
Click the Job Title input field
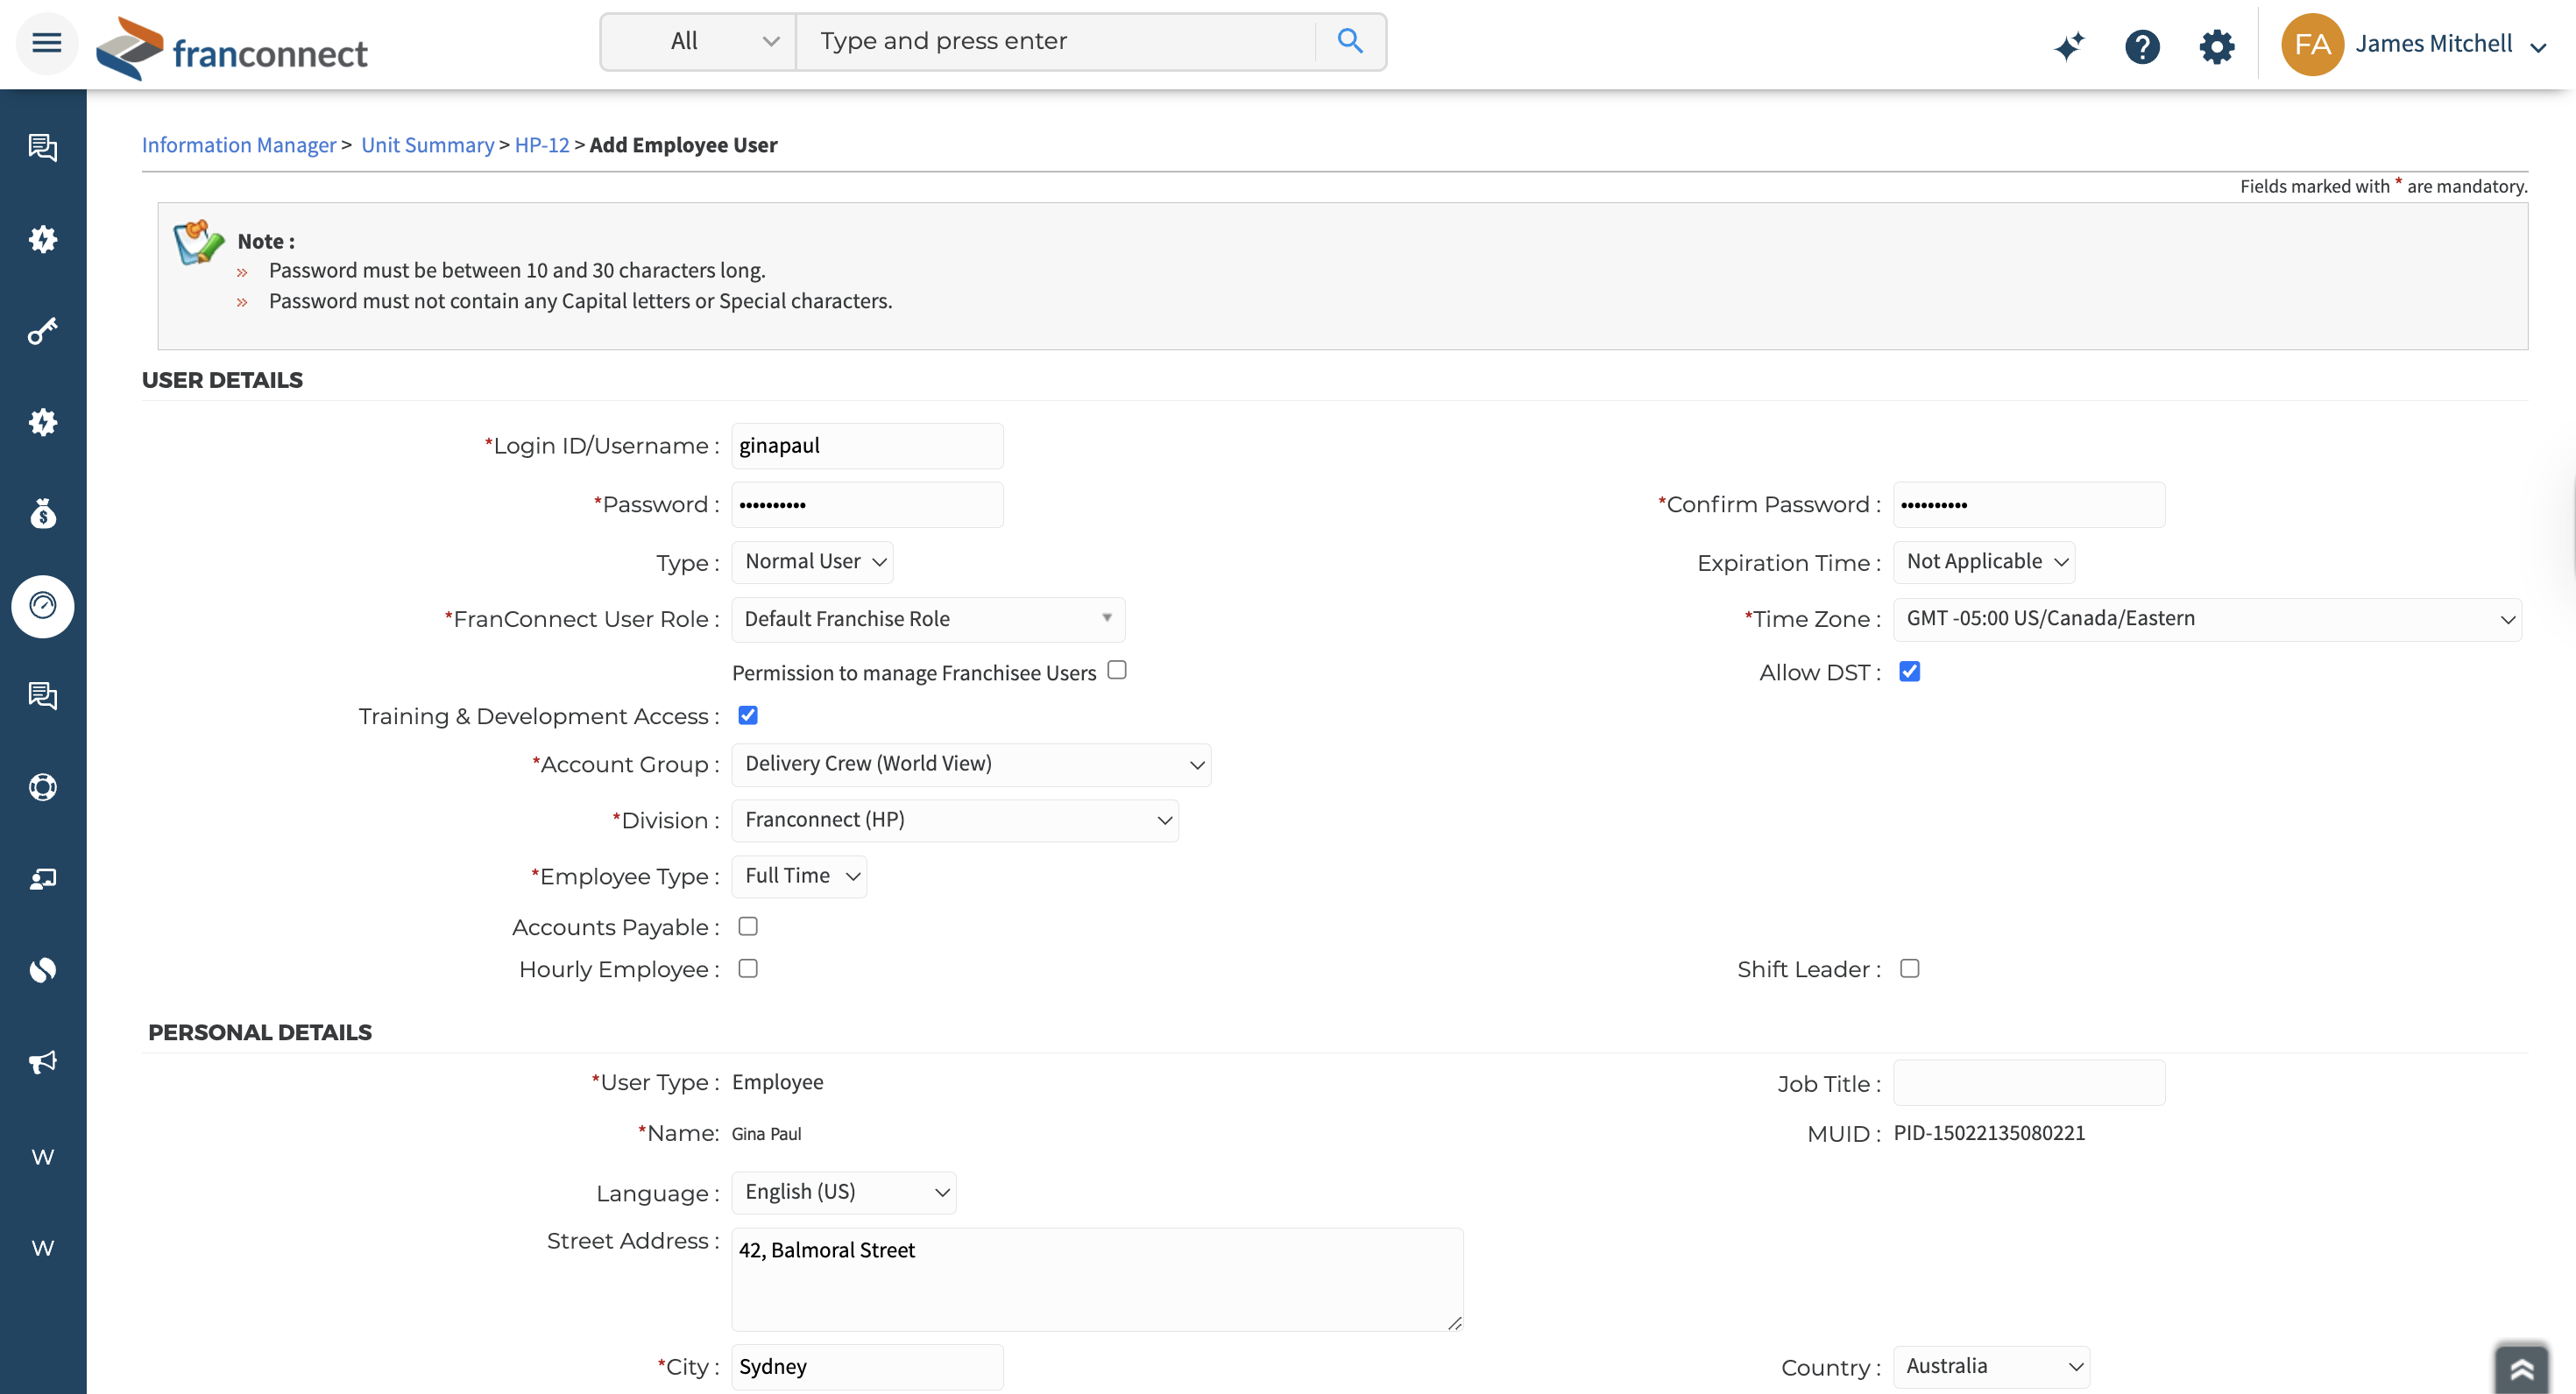pos(2028,1083)
